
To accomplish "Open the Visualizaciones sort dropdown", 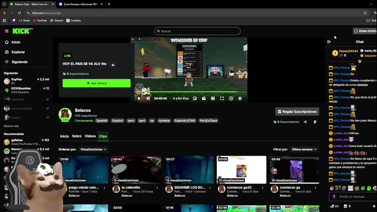I will (93, 149).
